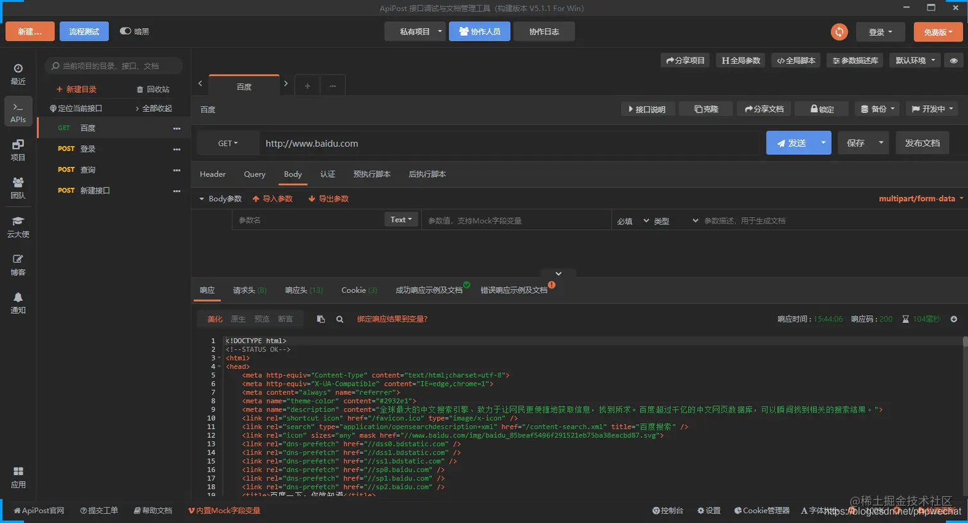Screen dimensions: 968x523
Task: Switch to the Query tab
Action: (x=255, y=175)
